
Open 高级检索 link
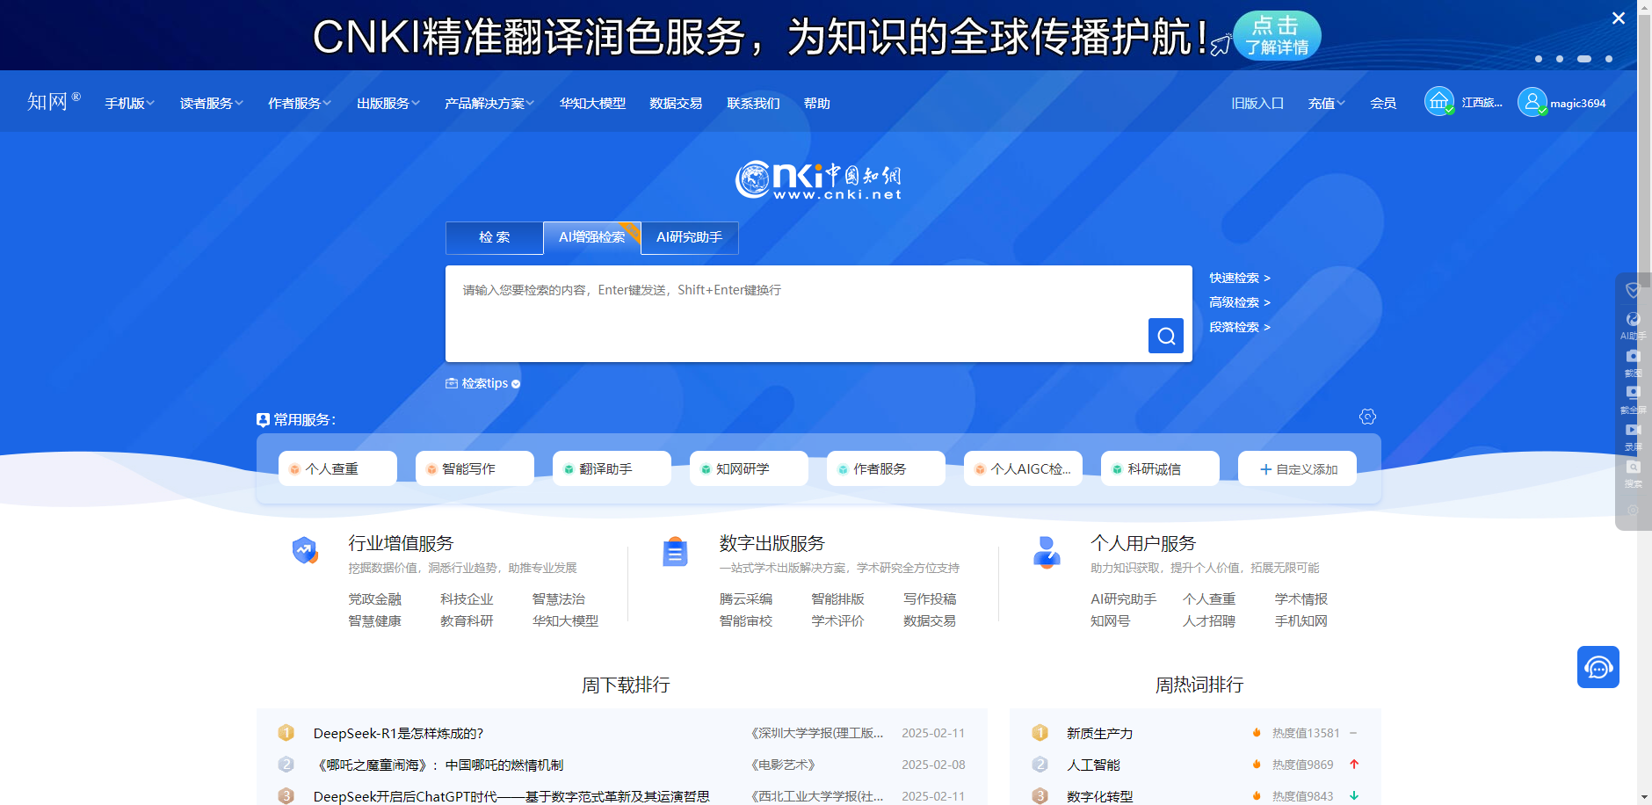(1240, 302)
